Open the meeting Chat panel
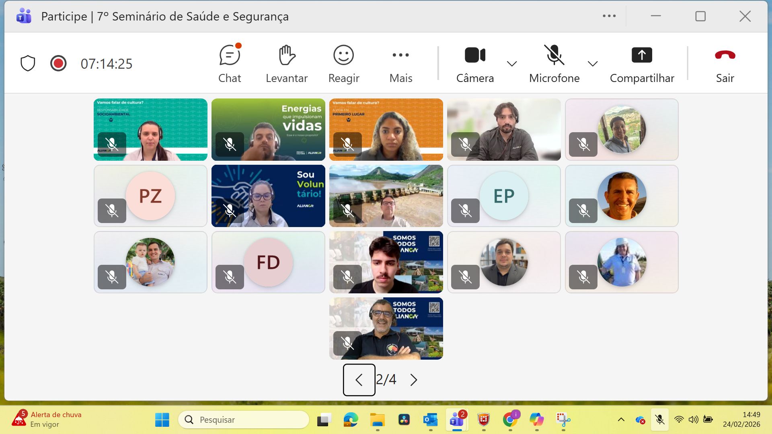 (x=230, y=64)
